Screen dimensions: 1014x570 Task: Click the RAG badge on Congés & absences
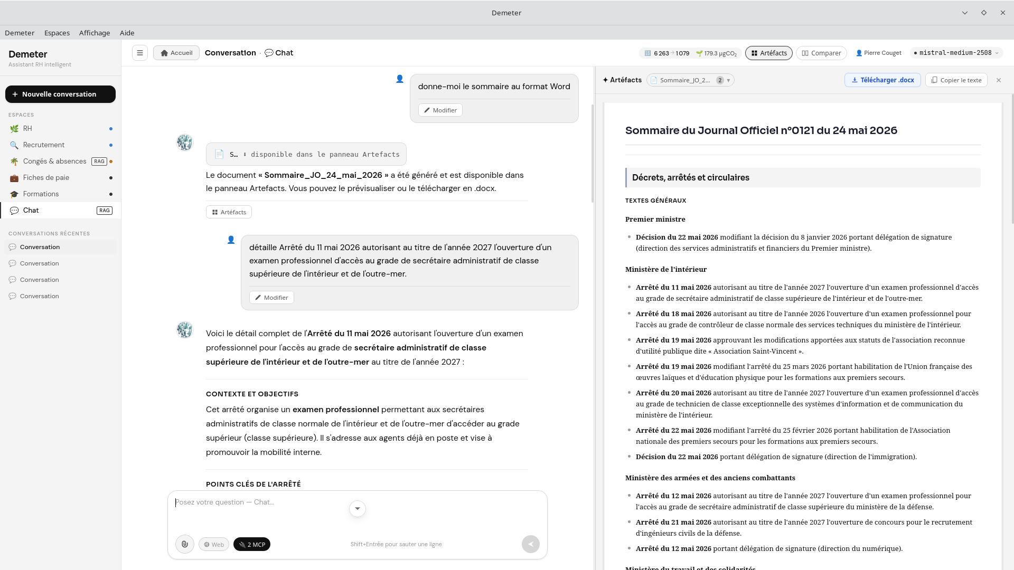tap(99, 161)
